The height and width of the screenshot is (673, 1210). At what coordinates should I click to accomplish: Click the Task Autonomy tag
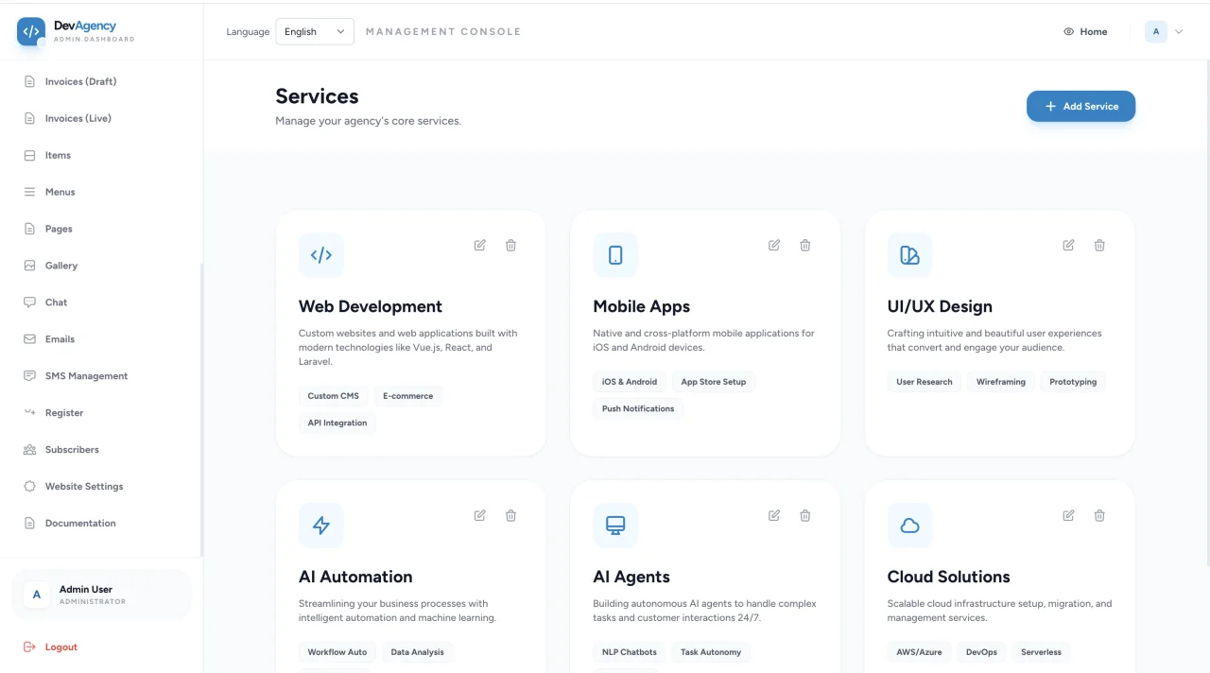click(712, 652)
